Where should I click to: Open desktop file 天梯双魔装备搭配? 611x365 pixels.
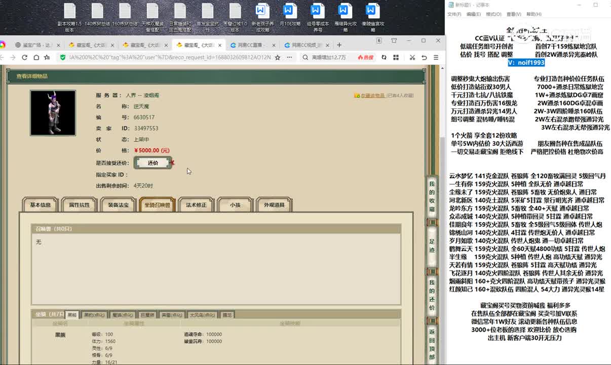pos(152,18)
